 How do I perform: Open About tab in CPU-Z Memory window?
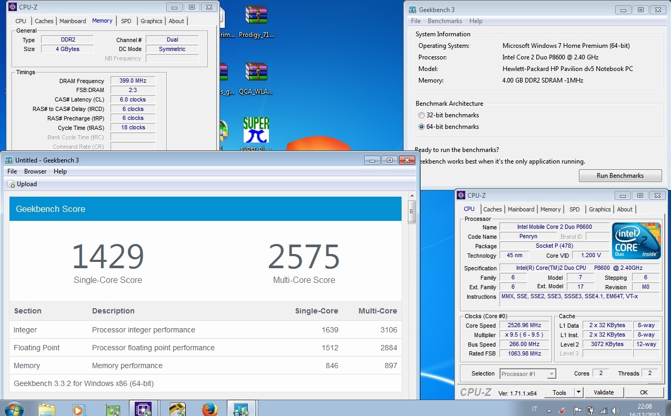tap(176, 21)
